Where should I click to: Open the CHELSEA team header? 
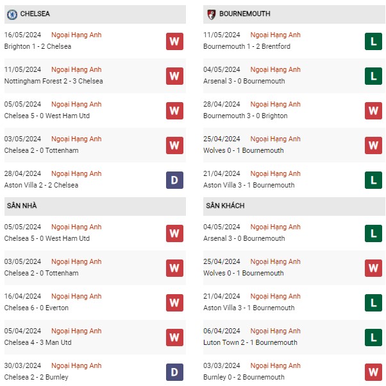(95, 14)
